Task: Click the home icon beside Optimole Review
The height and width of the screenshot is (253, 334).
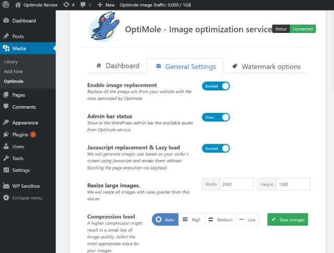Action: click(18, 5)
